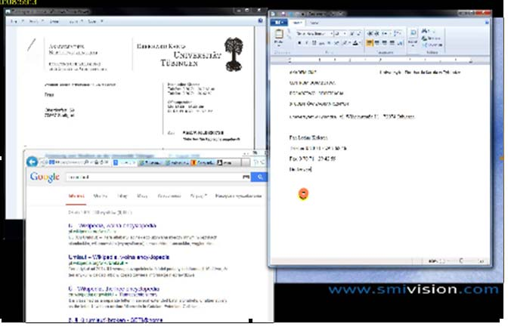This screenshot has height=327, width=511.
Task: Open the Paragraph dialog icon in WordPad
Action: (x=401, y=43)
